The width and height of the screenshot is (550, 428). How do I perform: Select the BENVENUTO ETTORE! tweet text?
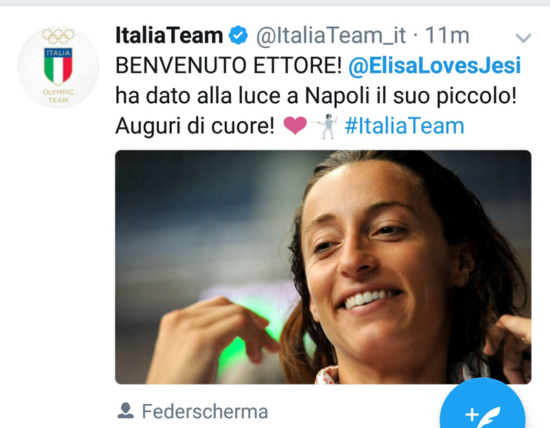coord(228,65)
